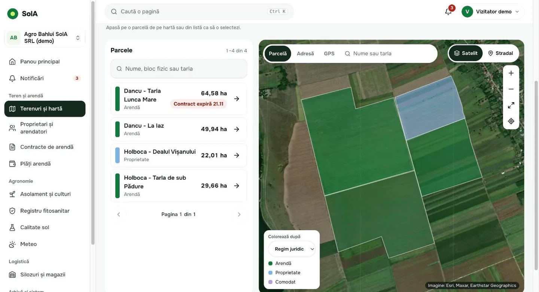Click the Comodat purple legend swatch
The image size is (539, 292).
[270, 282]
